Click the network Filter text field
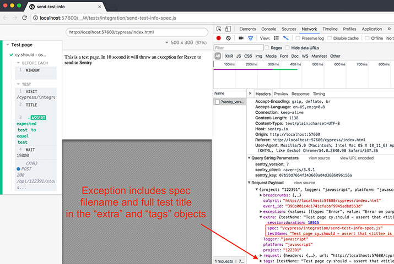Image resolution: width=394 pixels, height=264 pixels. [240, 47]
